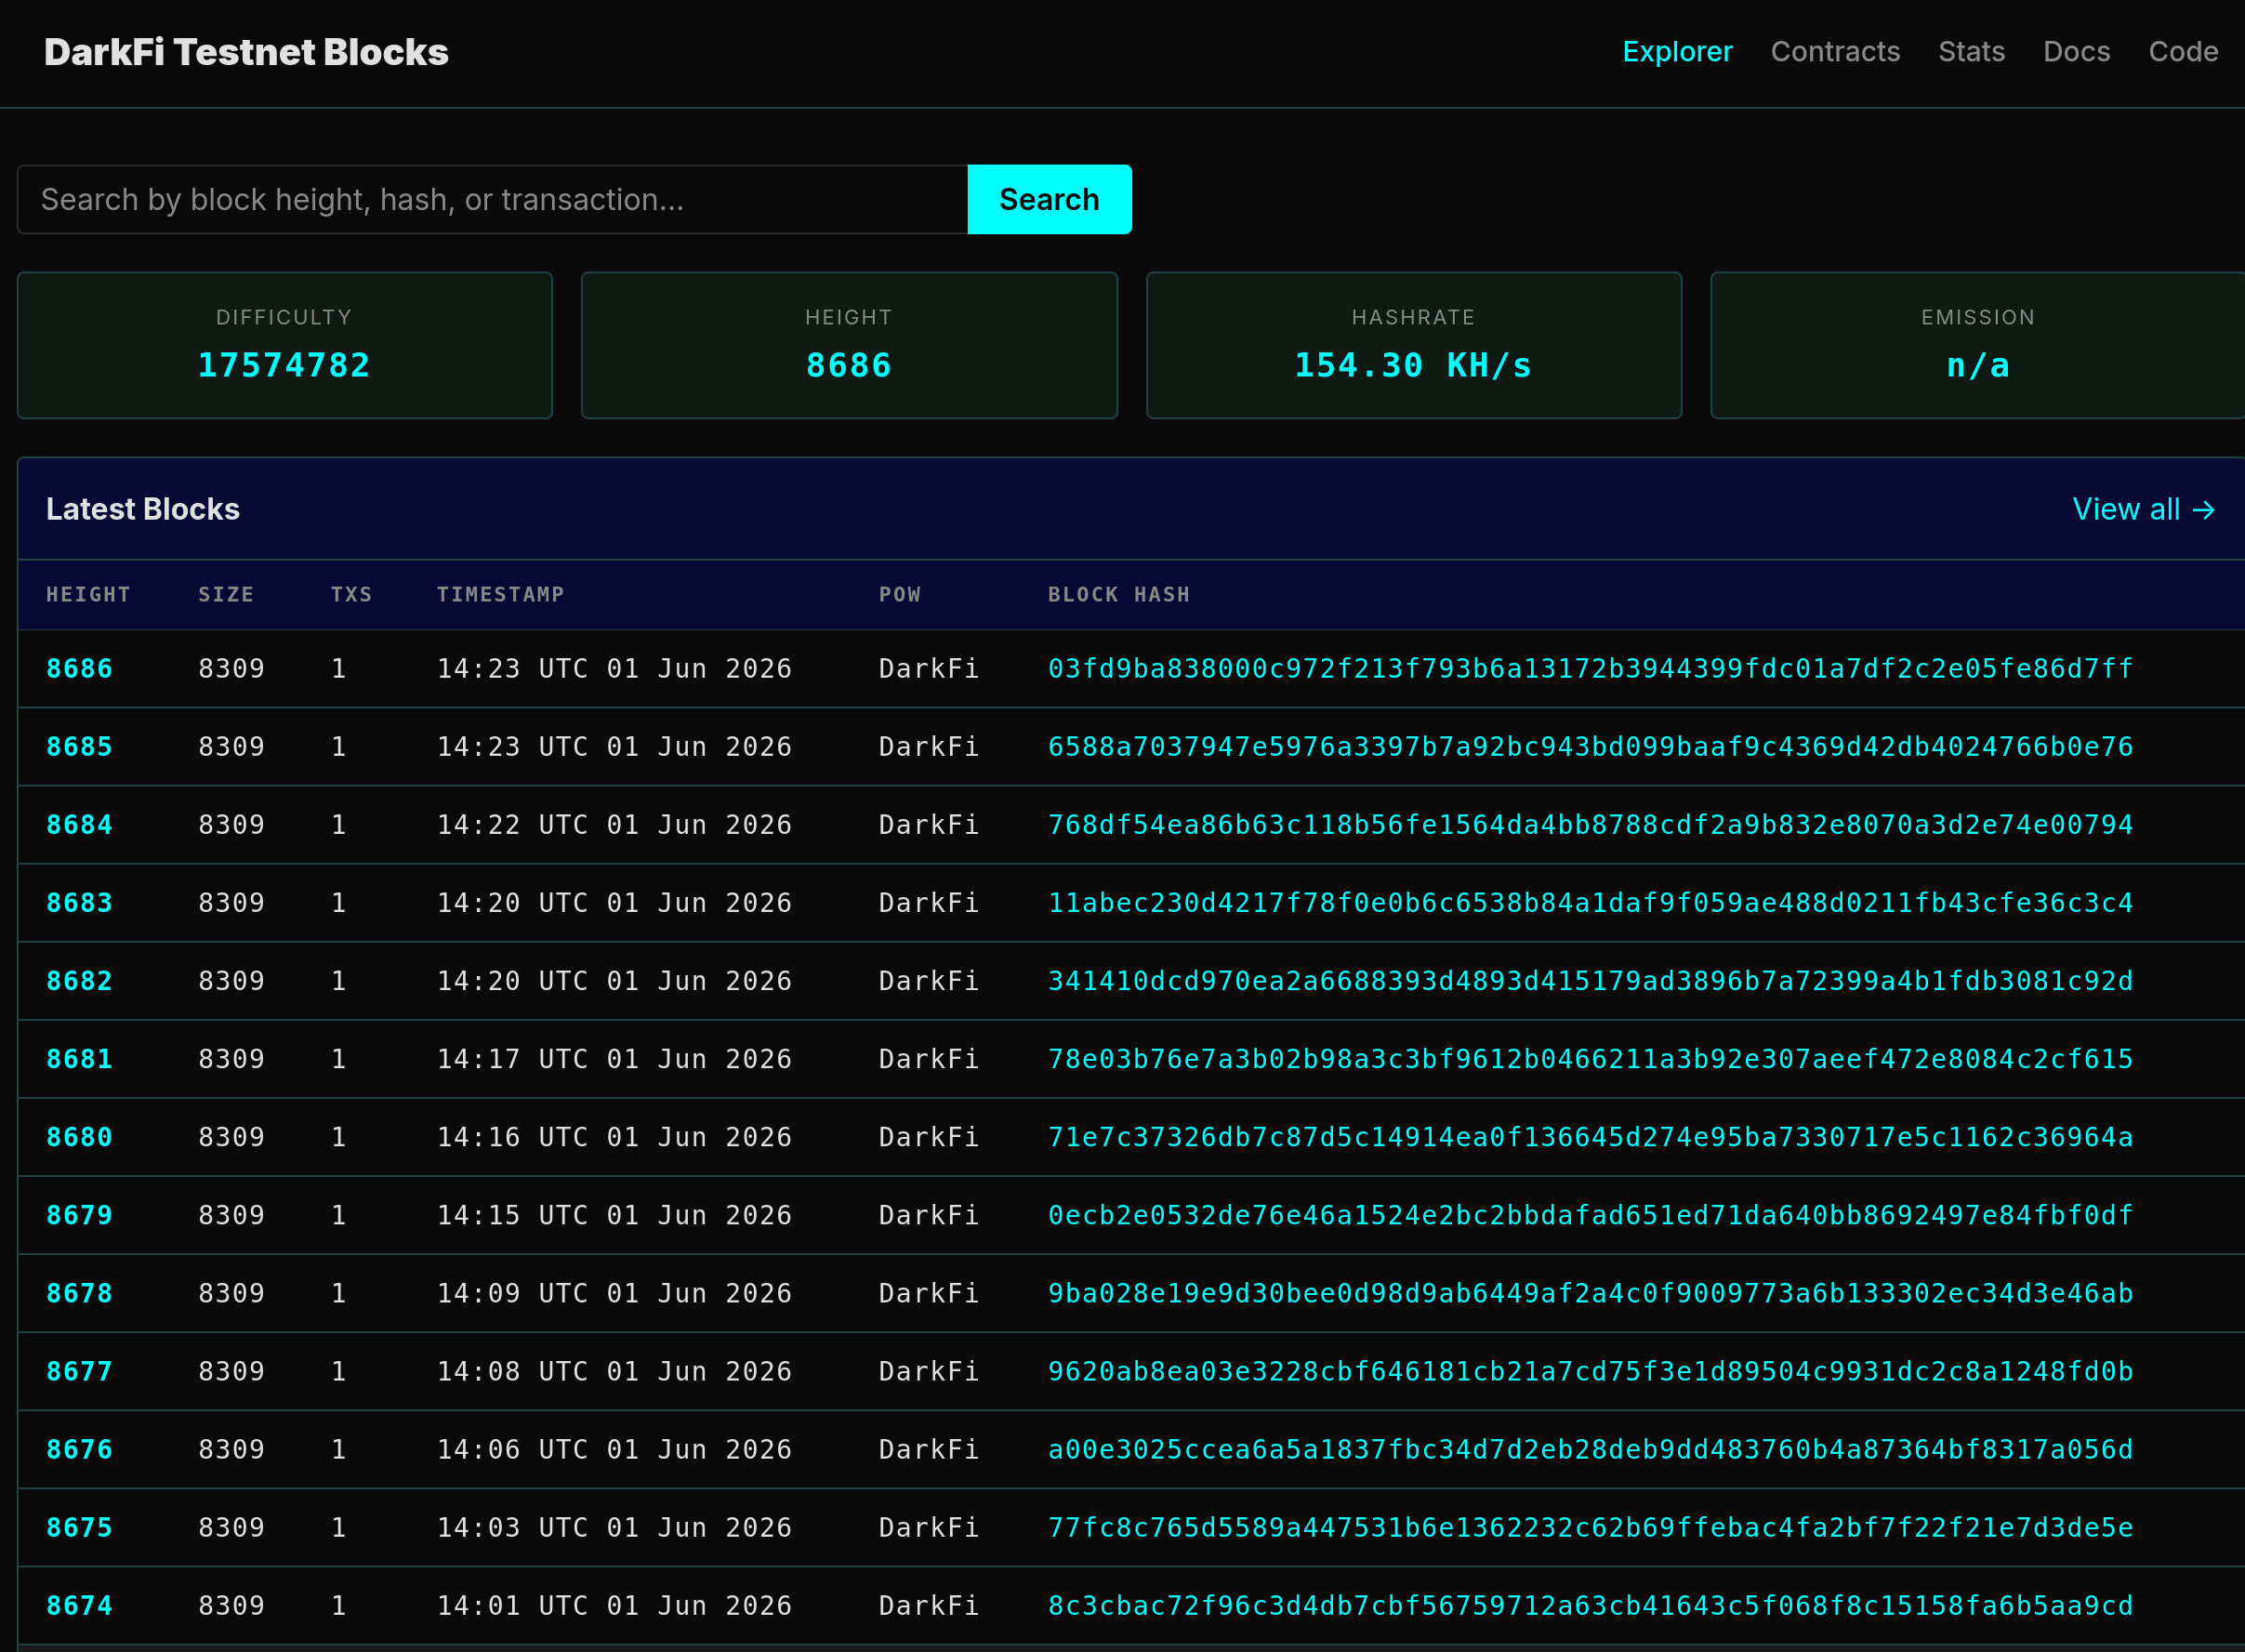The width and height of the screenshot is (2245, 1652).
Task: Open block hash starting 9ba028e19e
Action: pyautogui.click(x=1590, y=1293)
